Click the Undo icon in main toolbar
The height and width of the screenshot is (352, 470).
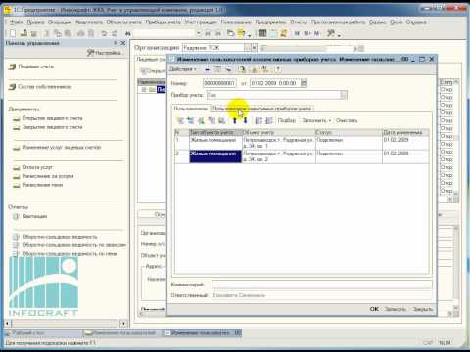point(104,33)
